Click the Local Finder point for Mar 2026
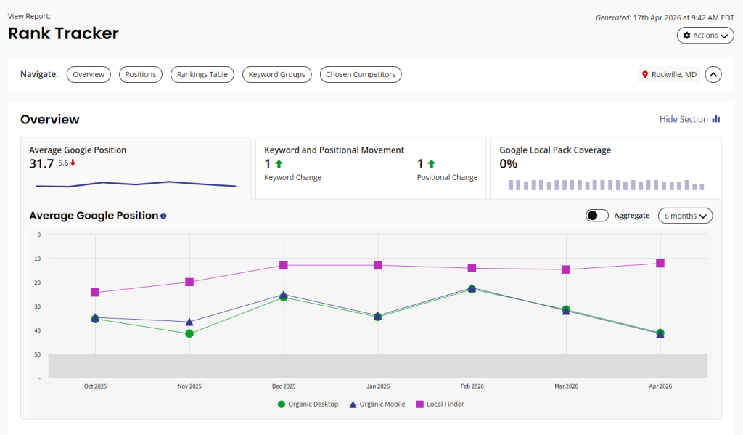 pyautogui.click(x=566, y=269)
